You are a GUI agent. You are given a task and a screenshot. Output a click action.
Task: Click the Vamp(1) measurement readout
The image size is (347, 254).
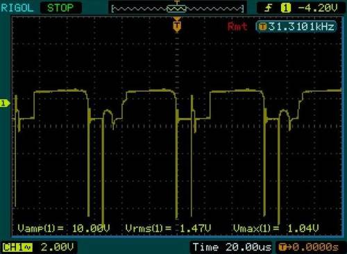(64, 228)
